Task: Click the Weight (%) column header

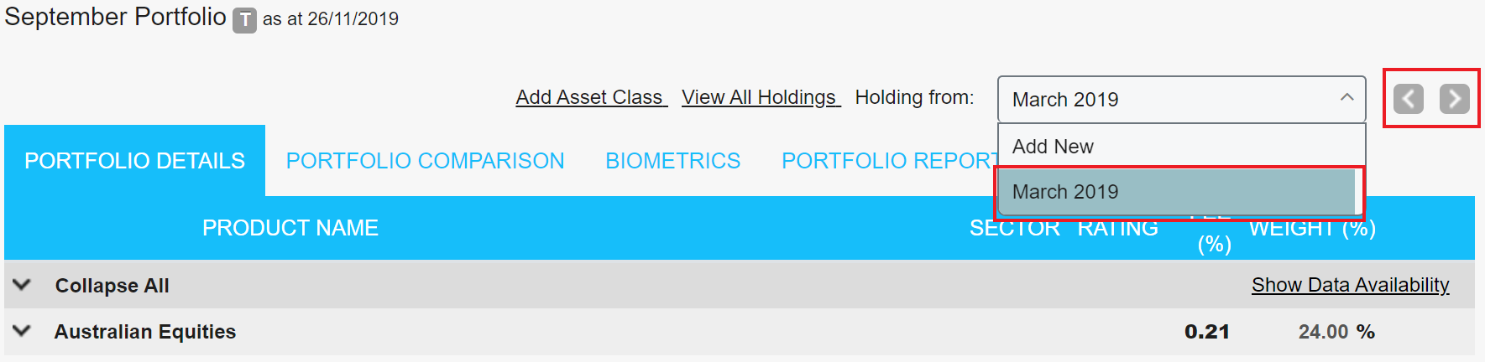Action: pyautogui.click(x=1312, y=230)
